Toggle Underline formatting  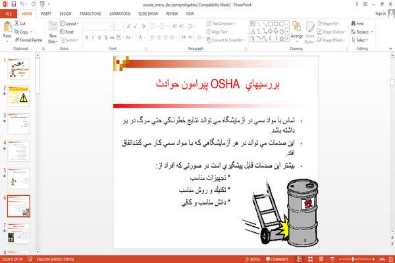click(99, 37)
